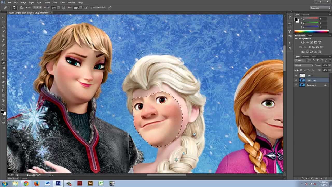The width and height of the screenshot is (332, 187).
Task: Hide Layer 1 copy visibility eye
Action: pyautogui.click(x=296, y=80)
